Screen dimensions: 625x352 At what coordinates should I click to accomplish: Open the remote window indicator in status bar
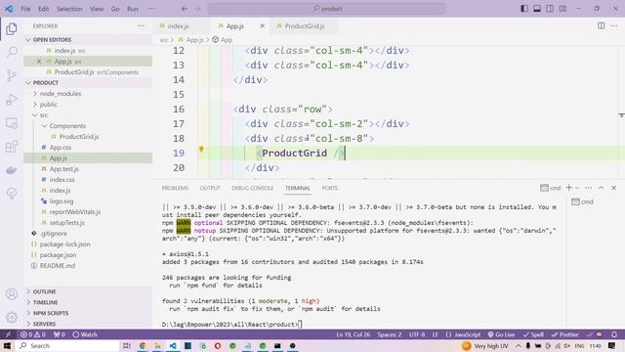(8, 334)
